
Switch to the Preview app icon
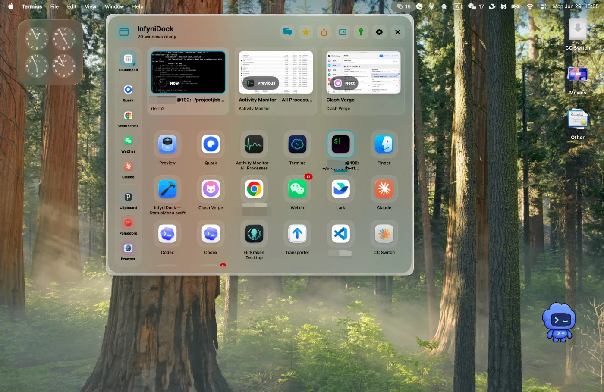[167, 144]
